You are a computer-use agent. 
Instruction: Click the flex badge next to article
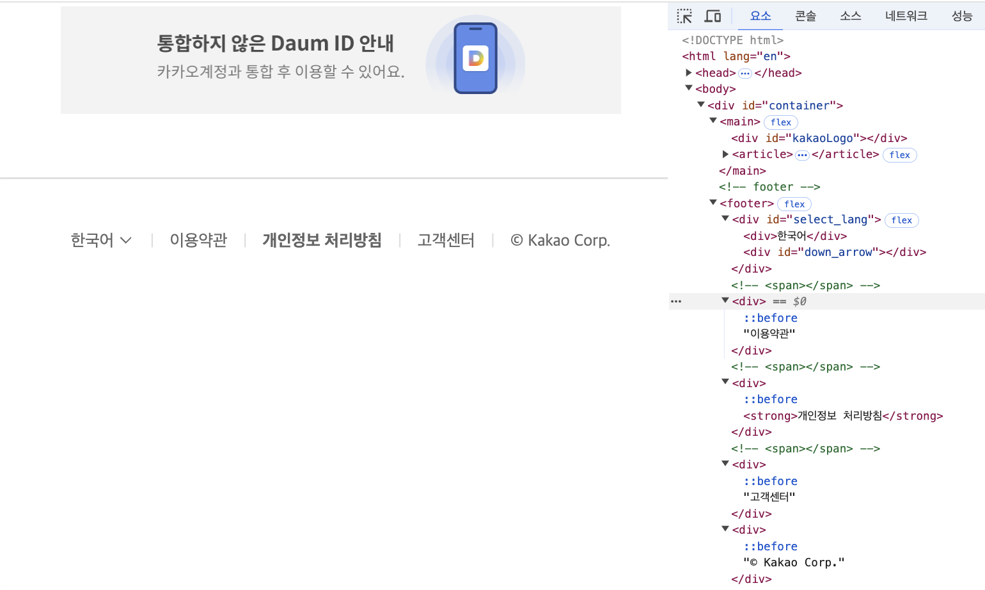pos(899,155)
